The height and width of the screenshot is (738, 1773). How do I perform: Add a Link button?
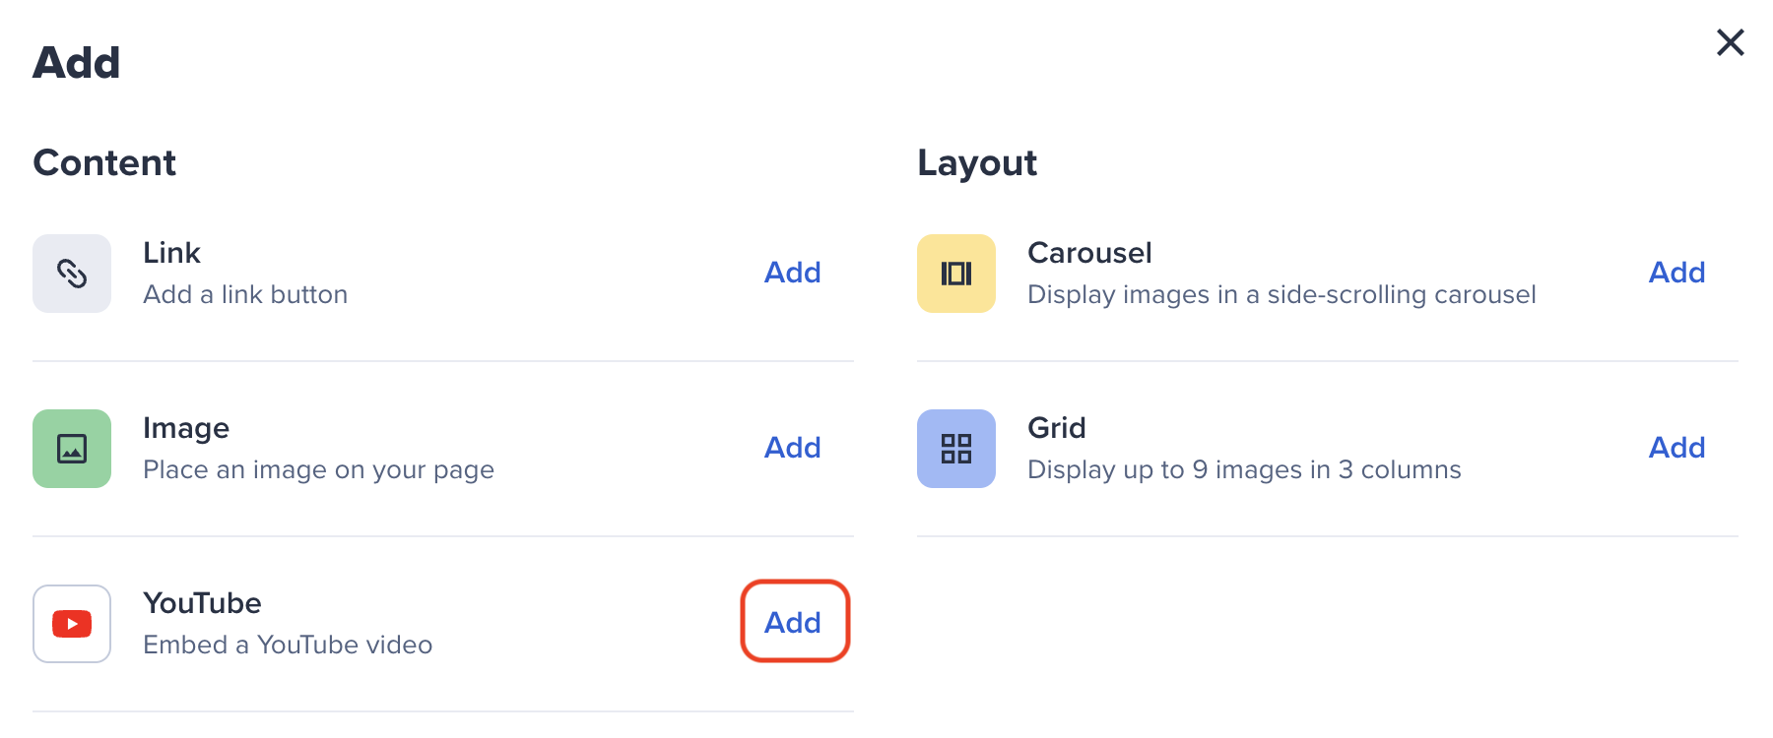[793, 273]
